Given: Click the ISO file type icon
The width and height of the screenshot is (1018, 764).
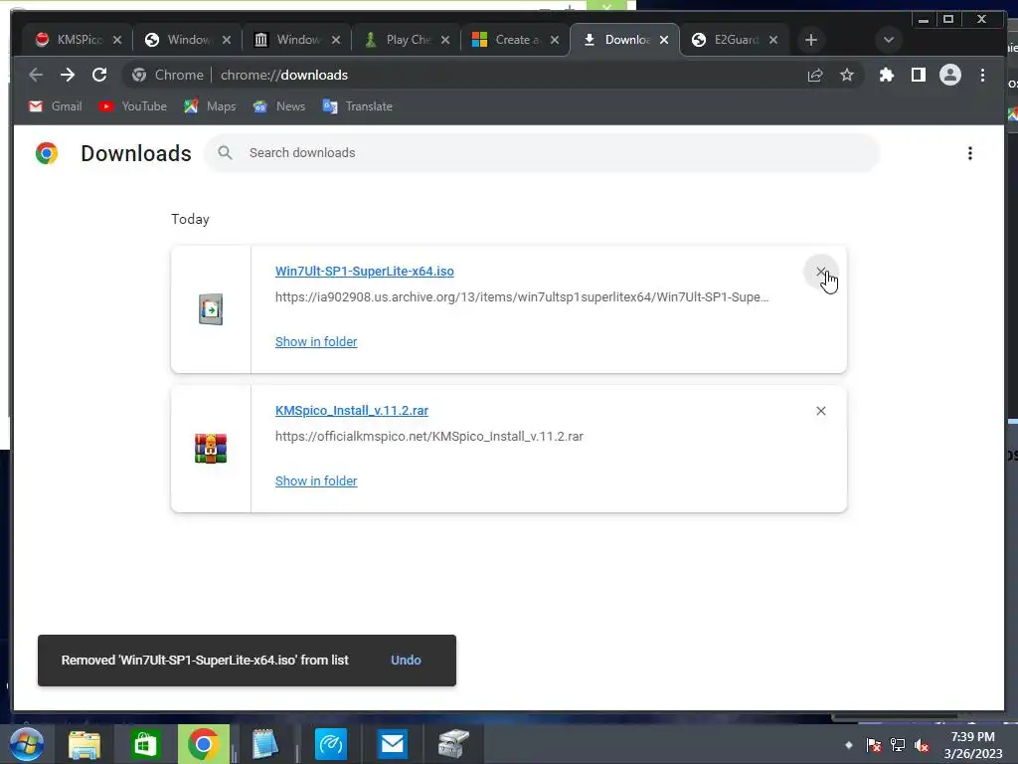Looking at the screenshot, I should pos(211,309).
